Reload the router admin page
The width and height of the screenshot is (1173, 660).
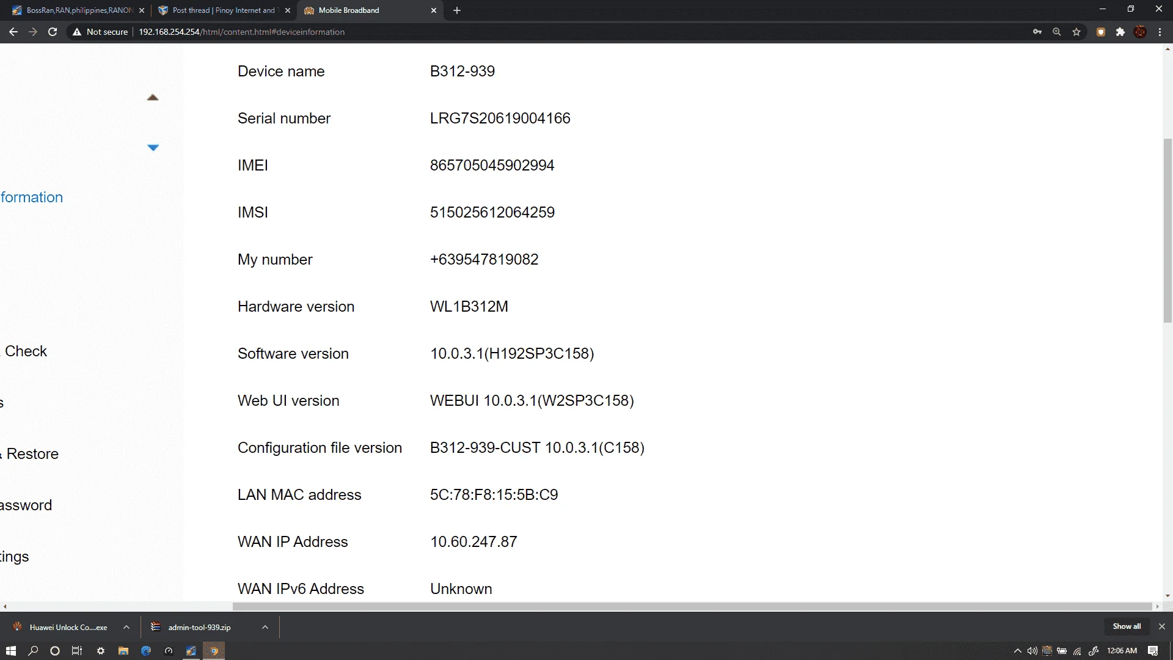coord(53,32)
